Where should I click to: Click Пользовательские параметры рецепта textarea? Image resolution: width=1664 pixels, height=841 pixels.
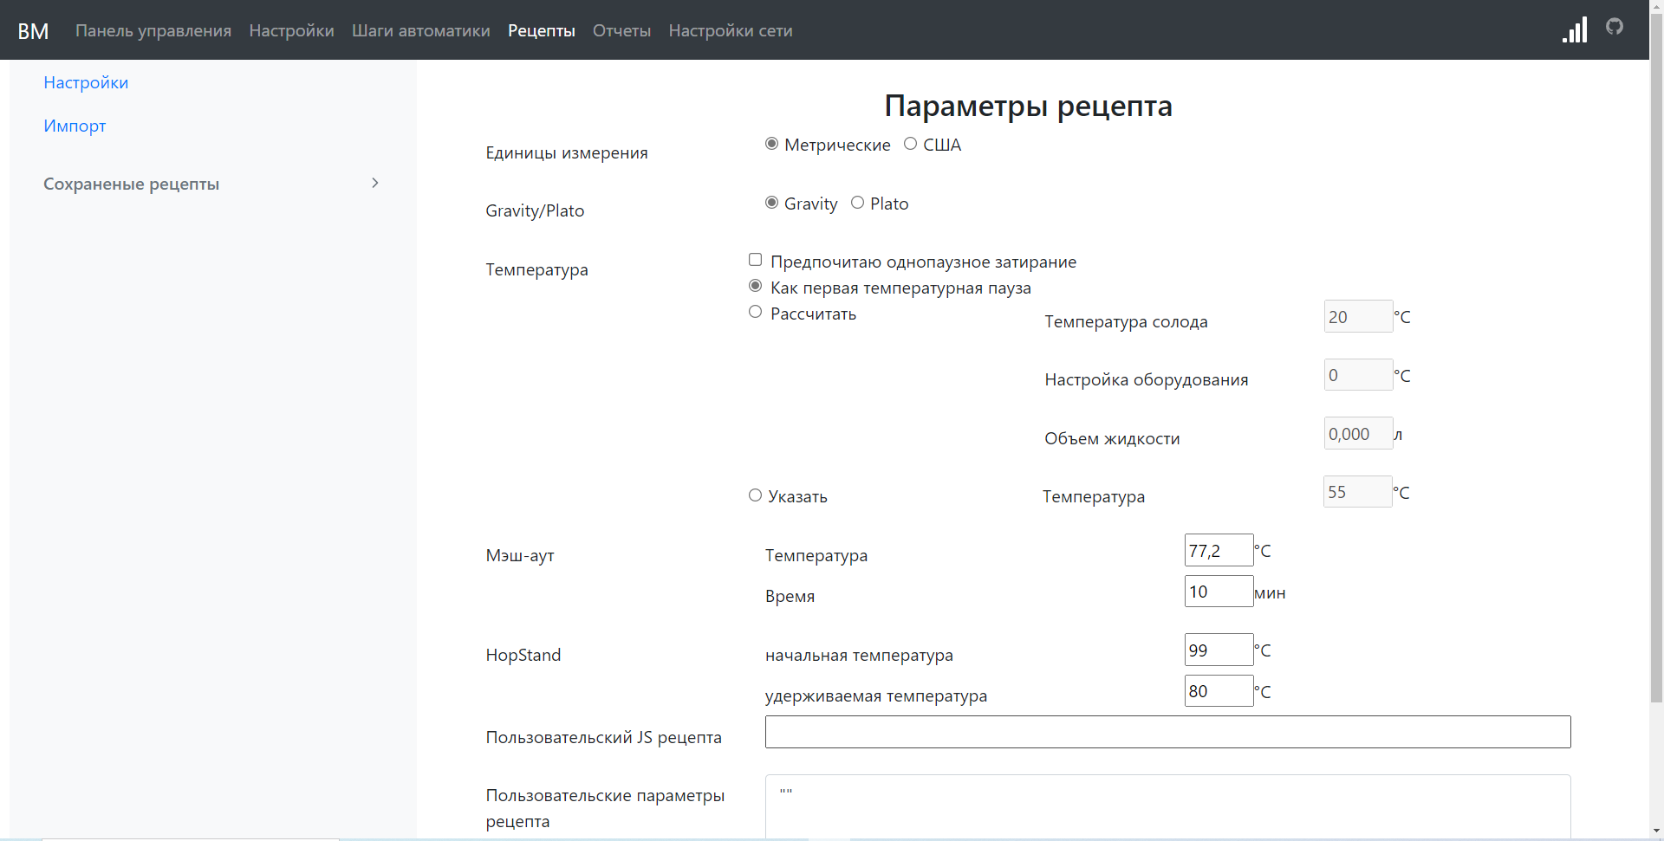pyautogui.click(x=1167, y=807)
